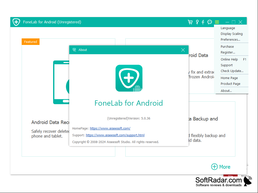The image size is (258, 193).
Task: Toggle the hamburger menu icon
Action: [217, 22]
